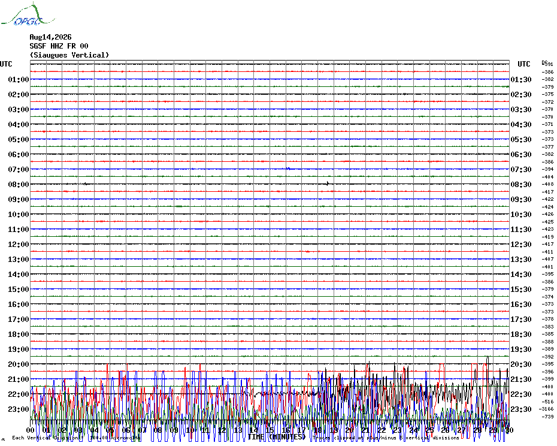The width and height of the screenshot is (557, 446).
Task: Click the '18:30' right-side time label
Action: (521, 334)
